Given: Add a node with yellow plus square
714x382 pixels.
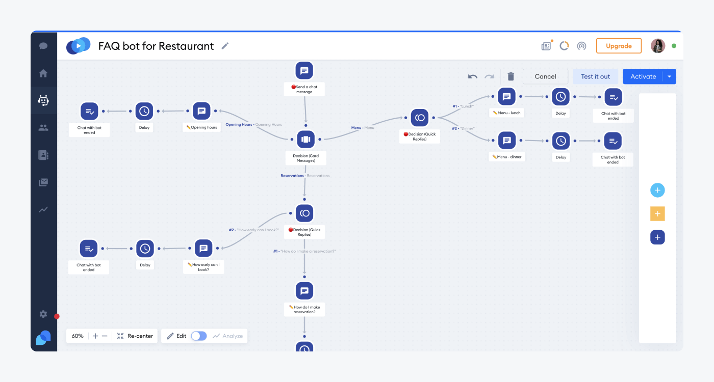Looking at the screenshot, I should pyautogui.click(x=657, y=214).
